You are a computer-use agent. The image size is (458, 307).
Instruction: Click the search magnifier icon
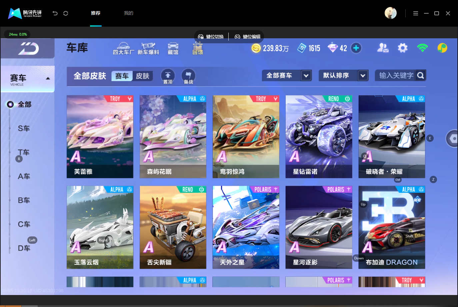pyautogui.click(x=421, y=76)
